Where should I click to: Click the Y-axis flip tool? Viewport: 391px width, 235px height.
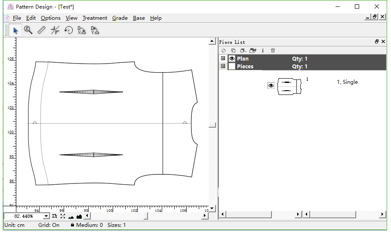point(95,31)
